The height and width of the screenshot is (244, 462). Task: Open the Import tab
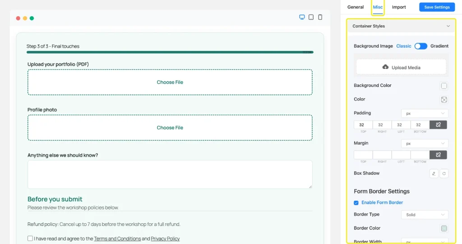click(399, 7)
